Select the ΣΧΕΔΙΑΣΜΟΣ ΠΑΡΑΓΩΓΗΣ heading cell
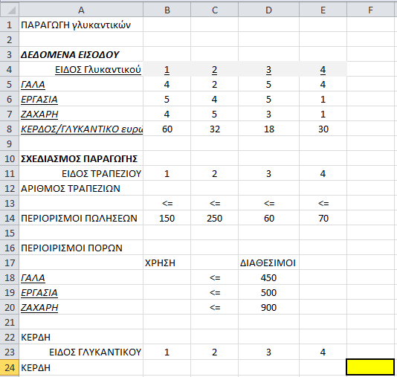Screen dimensions: 397x377 click(81, 158)
